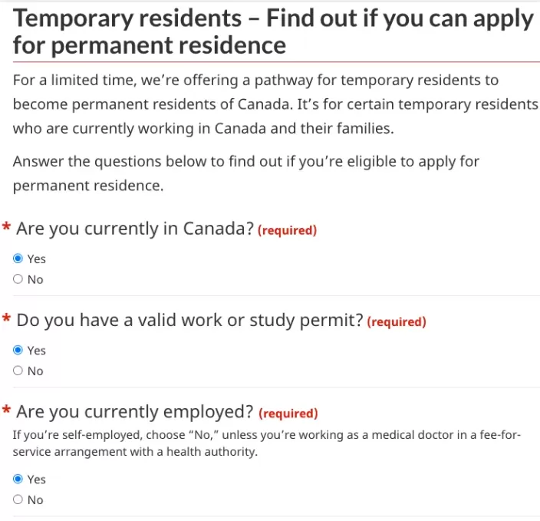Click '(required)' next to the study permit question
This screenshot has width=540, height=521.
point(397,322)
